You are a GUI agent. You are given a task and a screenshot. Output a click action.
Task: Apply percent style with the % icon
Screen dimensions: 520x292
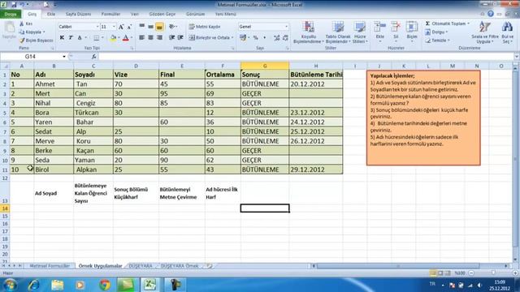[x=256, y=38]
